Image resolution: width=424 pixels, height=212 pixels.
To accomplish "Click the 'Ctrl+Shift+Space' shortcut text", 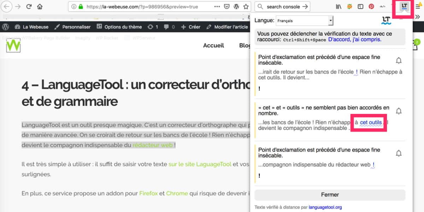I will pos(305,40).
